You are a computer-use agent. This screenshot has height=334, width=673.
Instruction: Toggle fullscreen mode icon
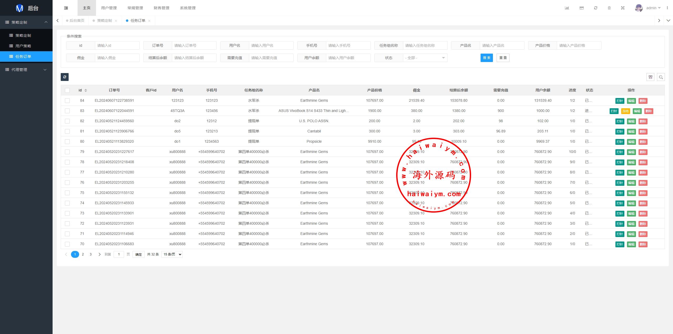tap(623, 8)
